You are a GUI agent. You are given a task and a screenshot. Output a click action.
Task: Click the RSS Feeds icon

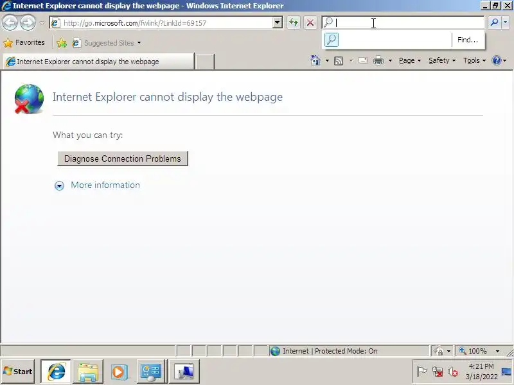pyautogui.click(x=339, y=61)
